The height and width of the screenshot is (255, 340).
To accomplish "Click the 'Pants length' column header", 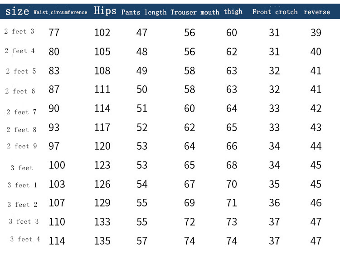I will (x=144, y=12).
